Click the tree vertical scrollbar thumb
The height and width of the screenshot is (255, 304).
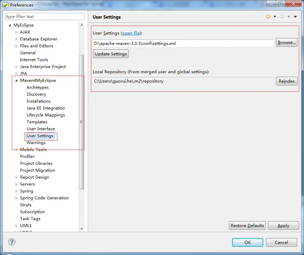[x=82, y=122]
